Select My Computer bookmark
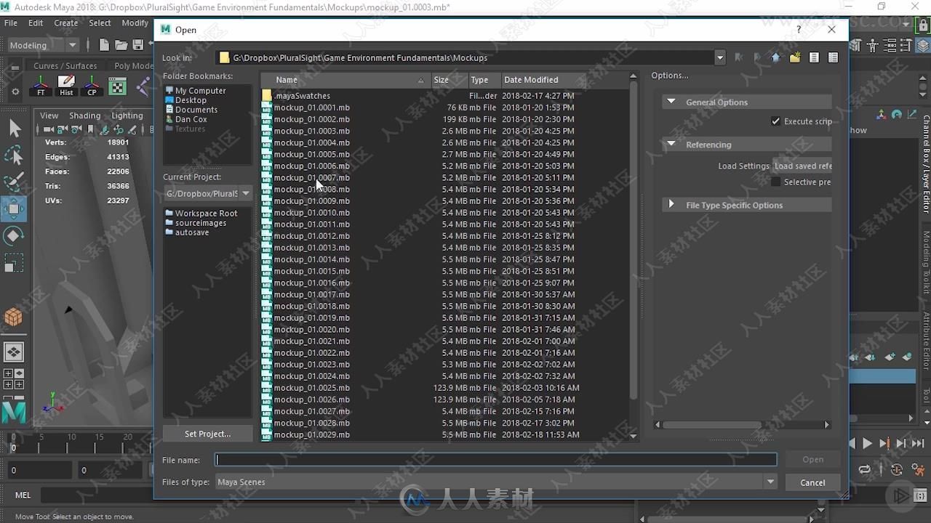This screenshot has width=931, height=523. (x=196, y=91)
